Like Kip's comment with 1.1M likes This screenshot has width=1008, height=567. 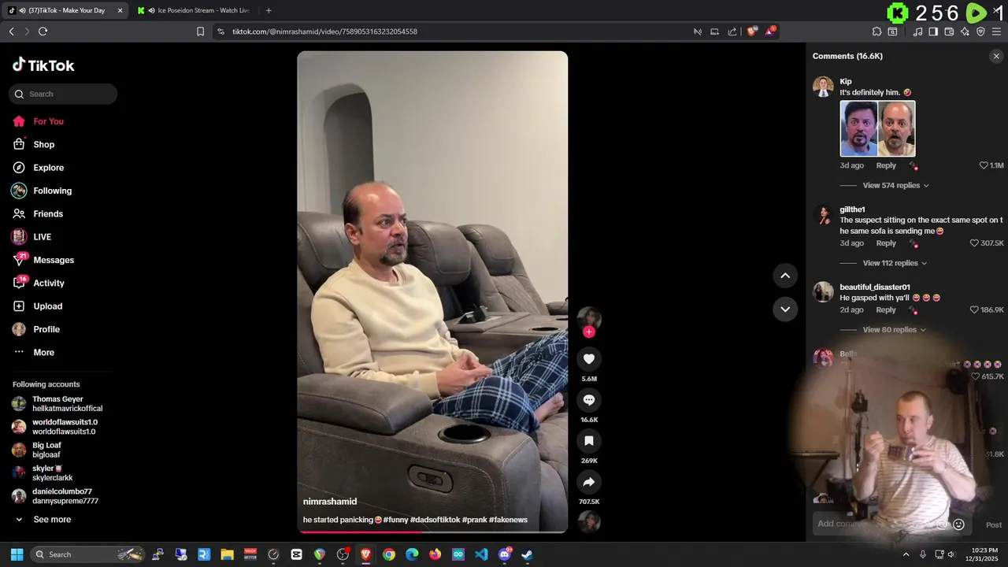pyautogui.click(x=984, y=165)
